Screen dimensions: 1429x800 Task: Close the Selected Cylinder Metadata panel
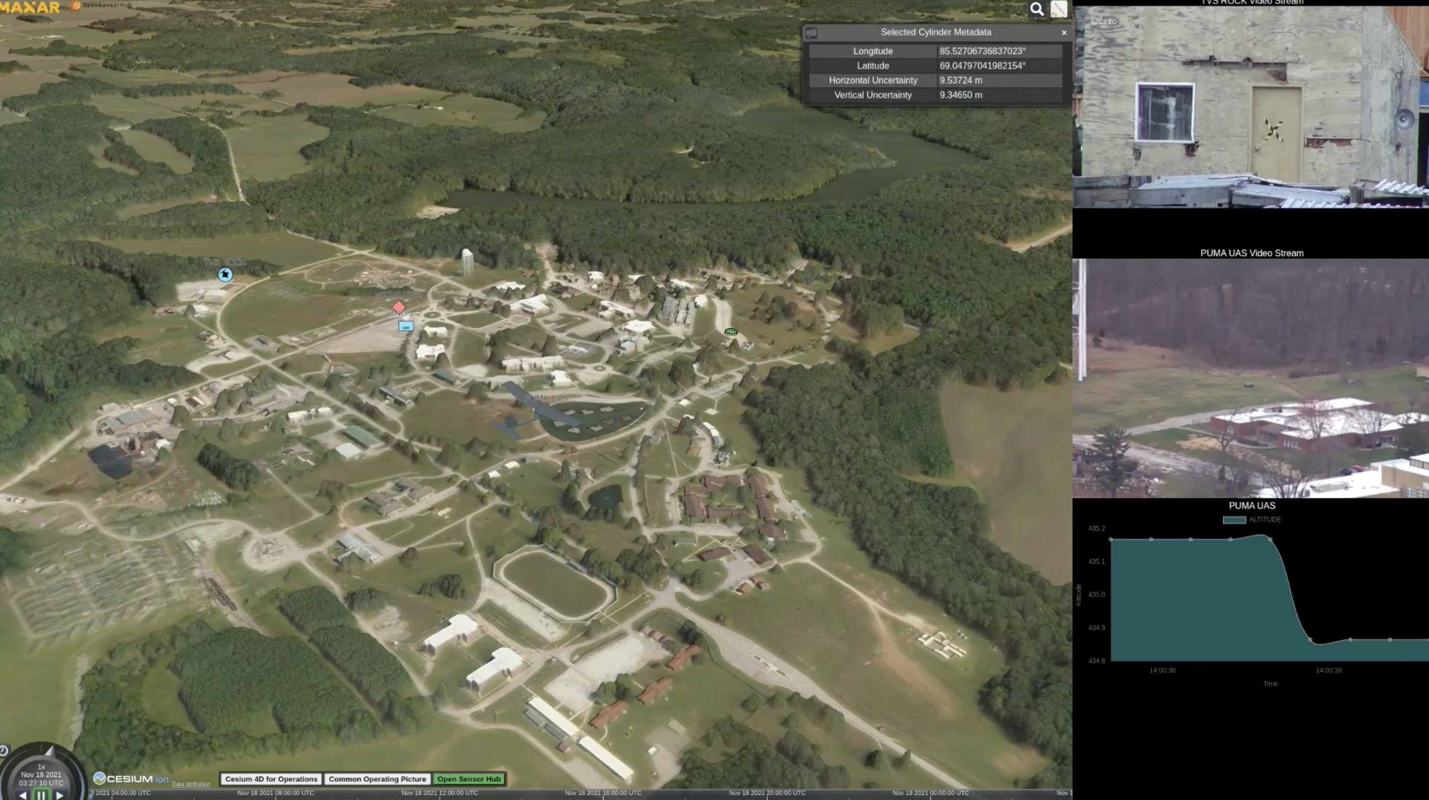click(1064, 32)
